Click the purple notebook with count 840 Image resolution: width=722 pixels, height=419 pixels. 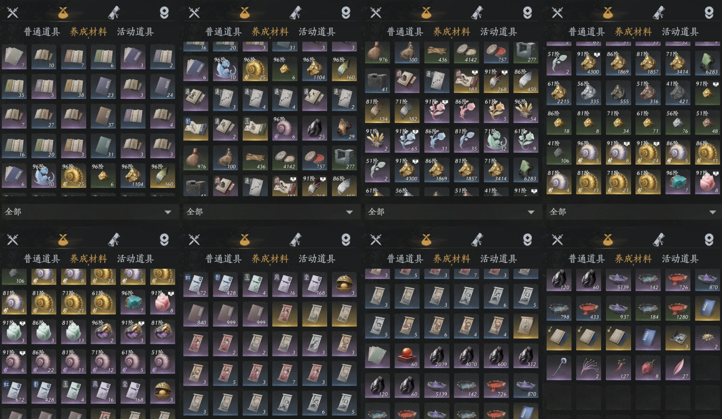196,314
